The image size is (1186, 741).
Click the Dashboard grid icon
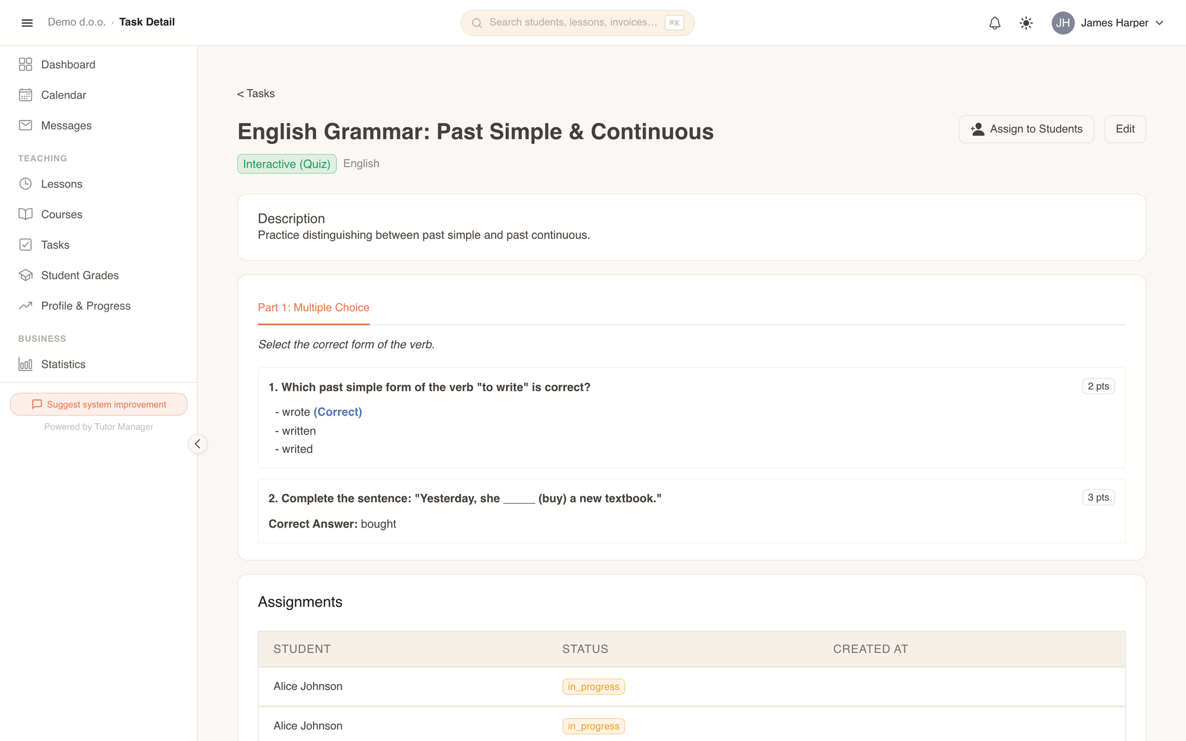click(x=25, y=64)
